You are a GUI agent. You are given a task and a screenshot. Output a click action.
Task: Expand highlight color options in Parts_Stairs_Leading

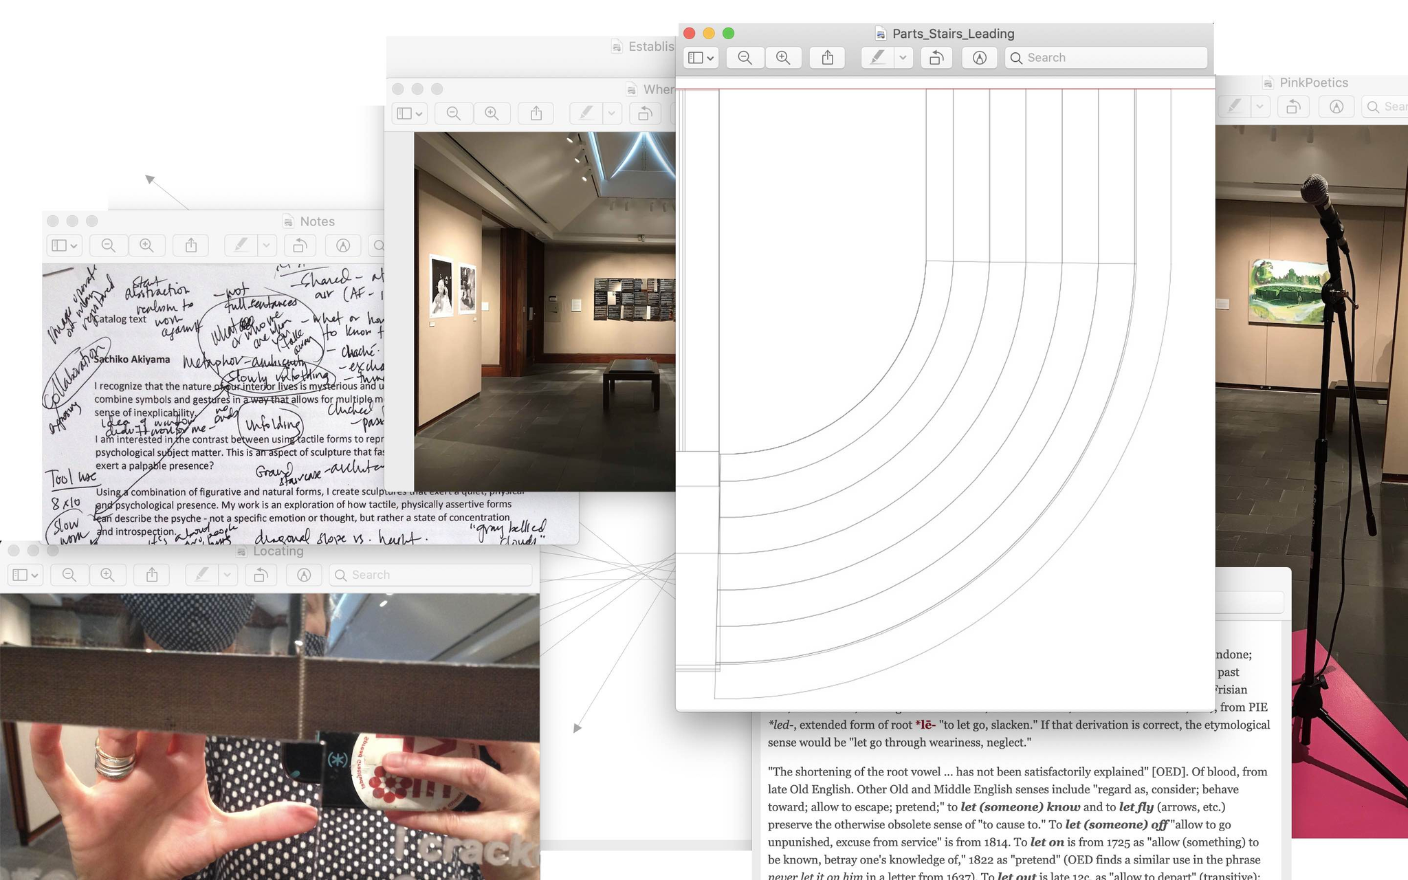(903, 58)
